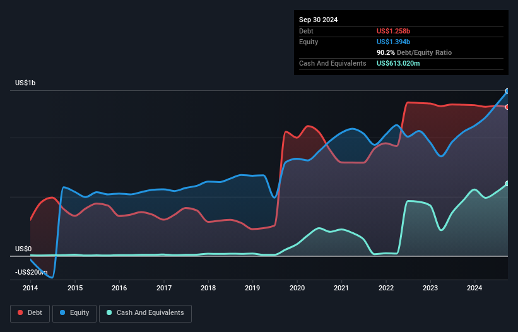Click the -US$200m y-axis label
518x332 pixels.
coord(32,272)
